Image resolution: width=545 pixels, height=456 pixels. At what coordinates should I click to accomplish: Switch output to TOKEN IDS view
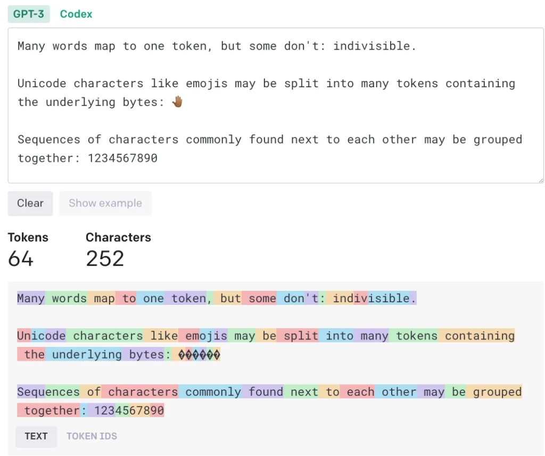[92, 436]
